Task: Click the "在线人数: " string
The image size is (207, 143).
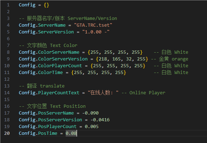Action: pos(103,92)
